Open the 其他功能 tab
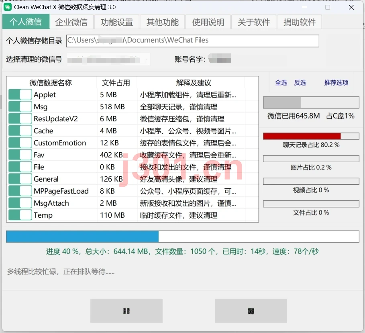Viewport: 365px width, 333px height. [163, 22]
